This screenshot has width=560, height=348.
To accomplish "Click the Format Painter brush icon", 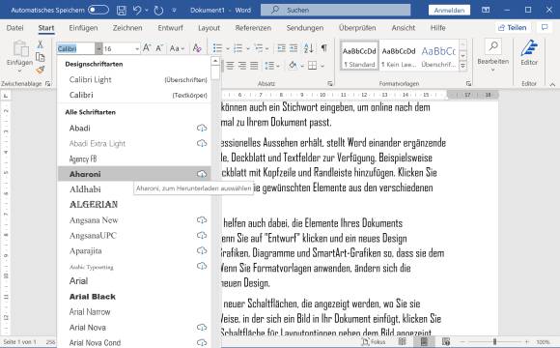I will pyautogui.click(x=40, y=70).
